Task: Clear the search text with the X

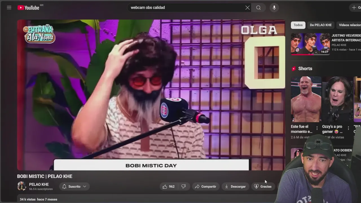Action: point(247,8)
